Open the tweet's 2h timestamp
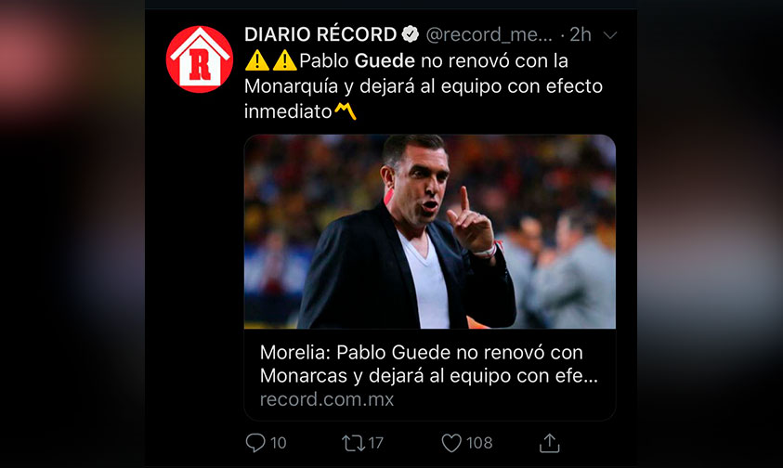This screenshot has width=783, height=468. (581, 34)
